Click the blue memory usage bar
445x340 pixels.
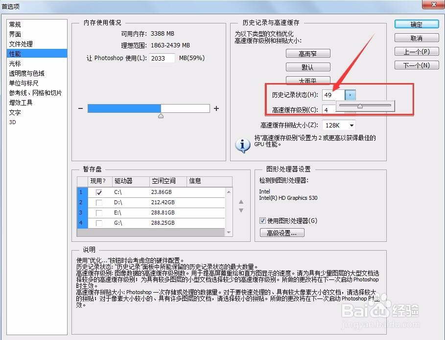pyautogui.click(x=124, y=108)
